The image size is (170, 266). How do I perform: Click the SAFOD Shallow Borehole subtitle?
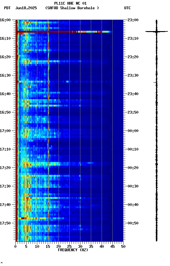[x=72, y=8]
